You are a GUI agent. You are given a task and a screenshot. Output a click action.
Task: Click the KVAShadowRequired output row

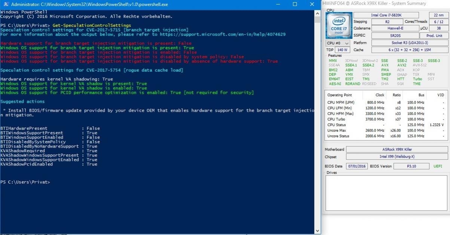[x=49, y=151]
